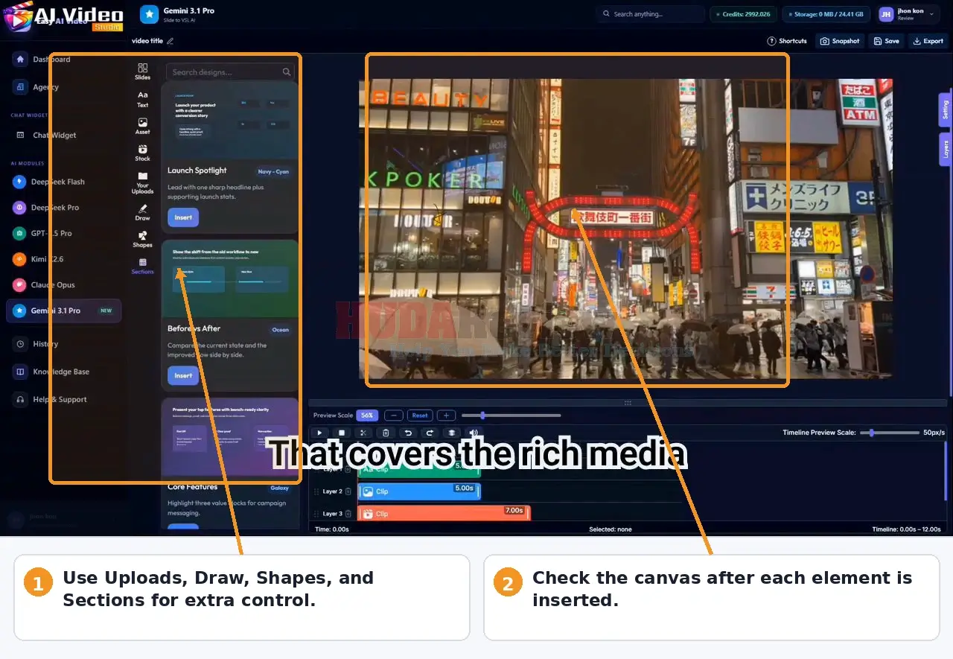Open the Stock media panel
This screenshot has height=659, width=953.
tap(142, 153)
